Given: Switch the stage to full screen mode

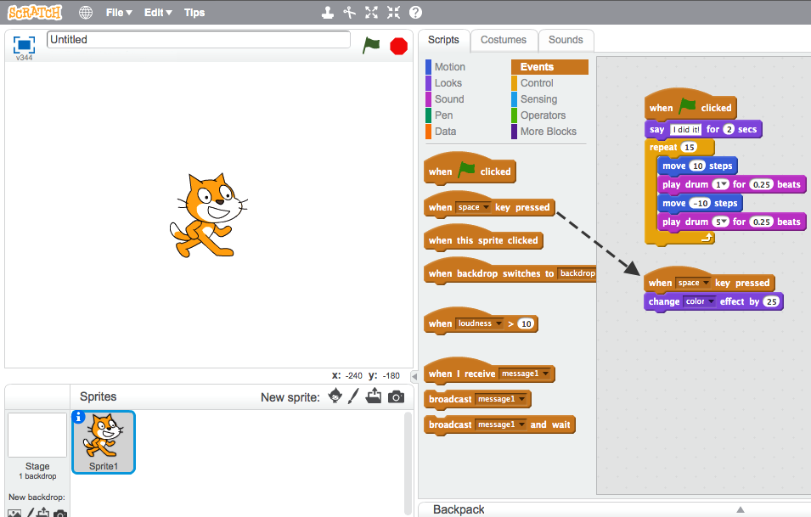Looking at the screenshot, I should [25, 45].
